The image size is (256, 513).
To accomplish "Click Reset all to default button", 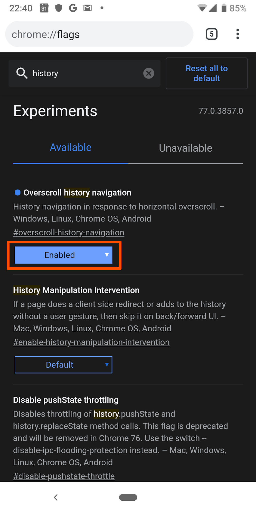I will (x=207, y=73).
